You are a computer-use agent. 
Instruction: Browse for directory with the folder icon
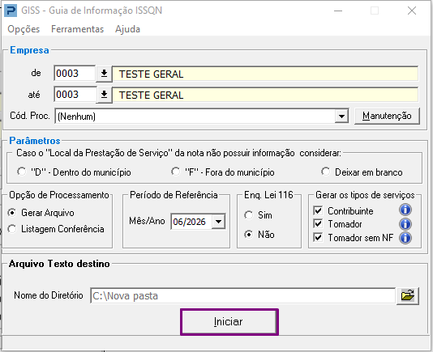tap(408, 296)
